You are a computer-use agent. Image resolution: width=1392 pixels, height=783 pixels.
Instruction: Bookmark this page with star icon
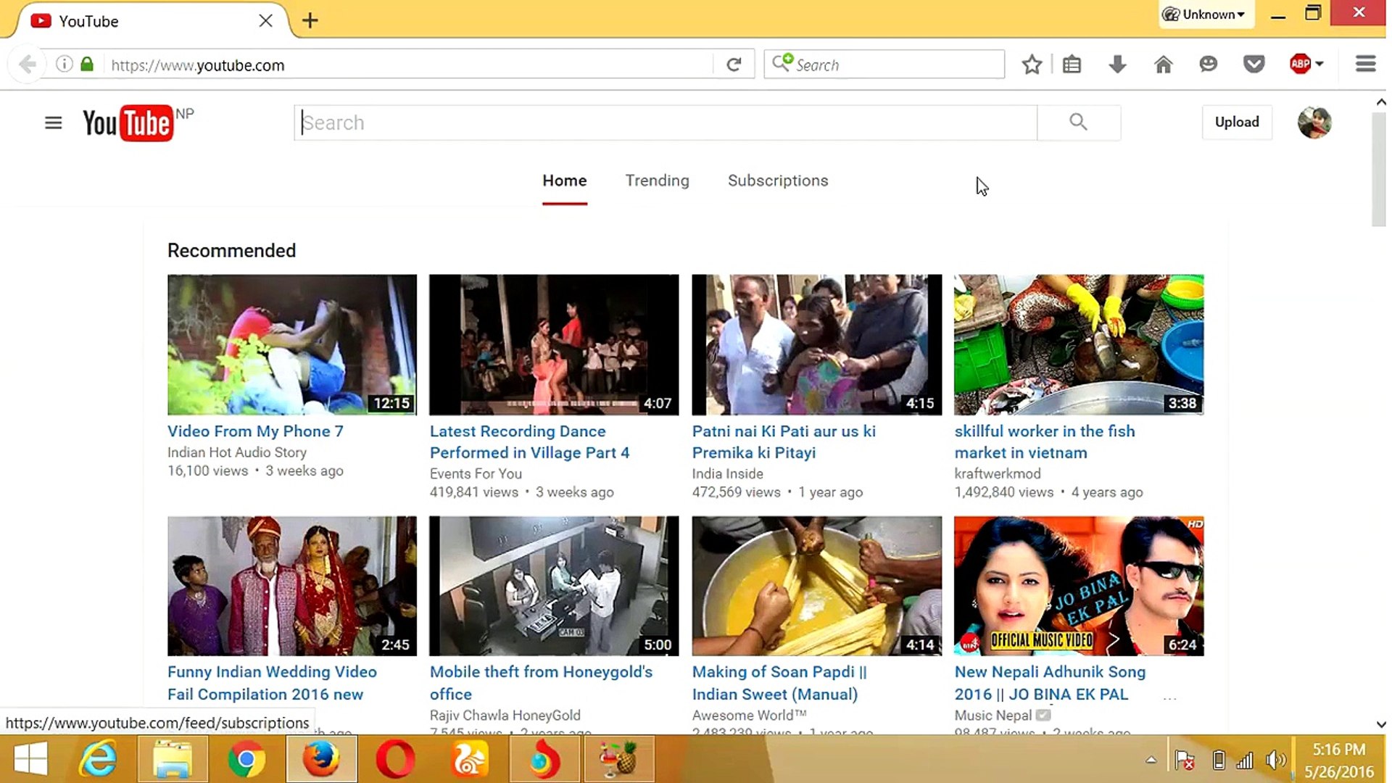(1032, 65)
